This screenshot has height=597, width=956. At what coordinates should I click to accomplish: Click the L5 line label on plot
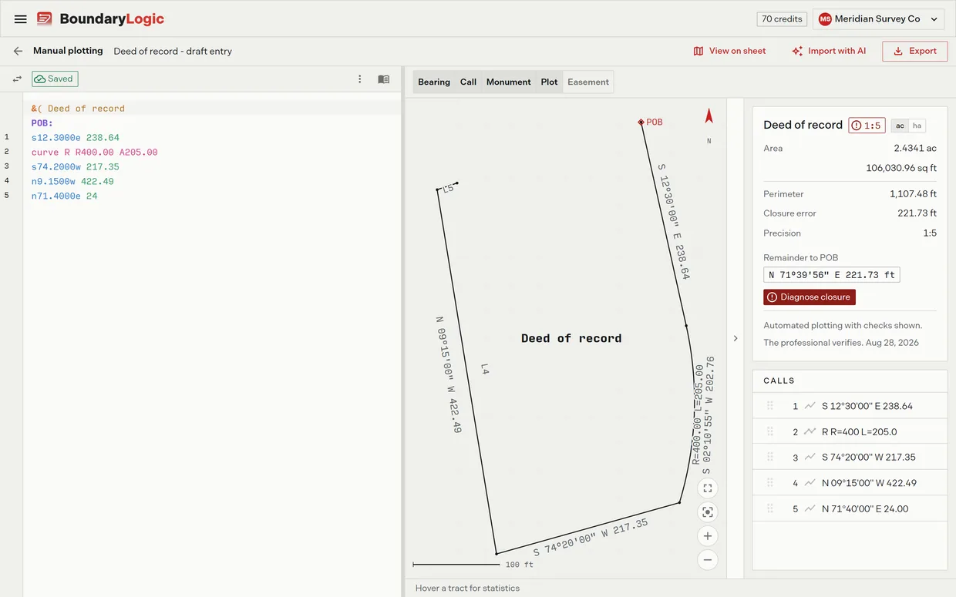tap(447, 188)
